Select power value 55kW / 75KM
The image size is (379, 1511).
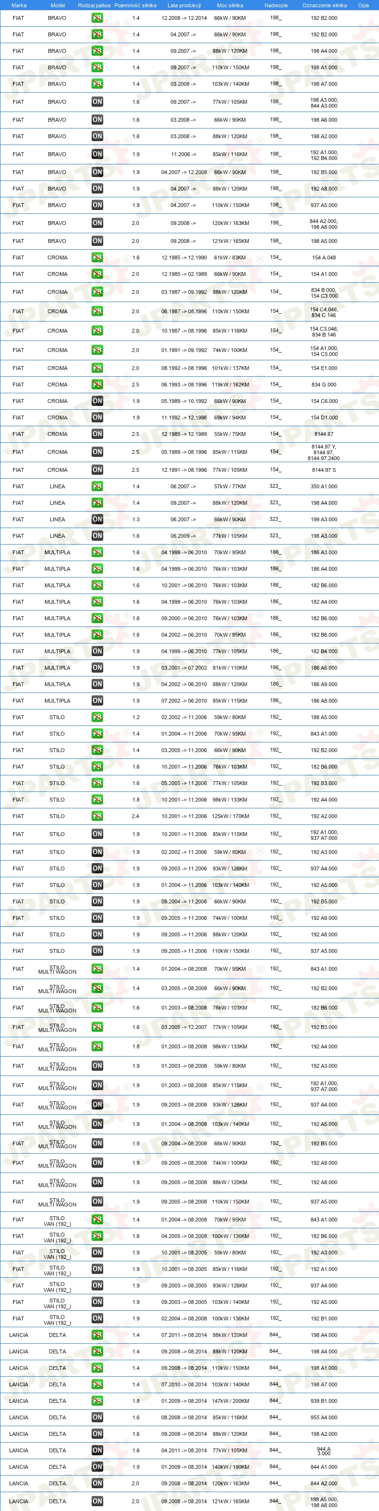[230, 434]
